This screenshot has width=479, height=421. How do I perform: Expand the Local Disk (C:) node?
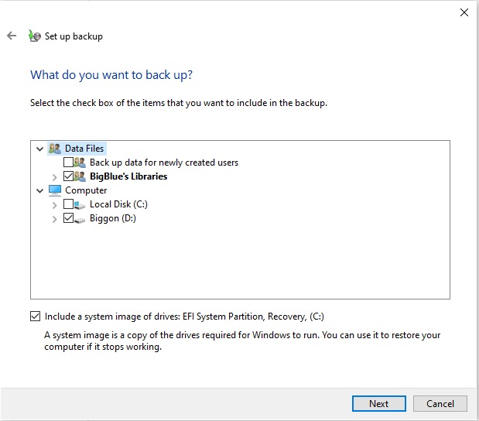click(x=54, y=205)
